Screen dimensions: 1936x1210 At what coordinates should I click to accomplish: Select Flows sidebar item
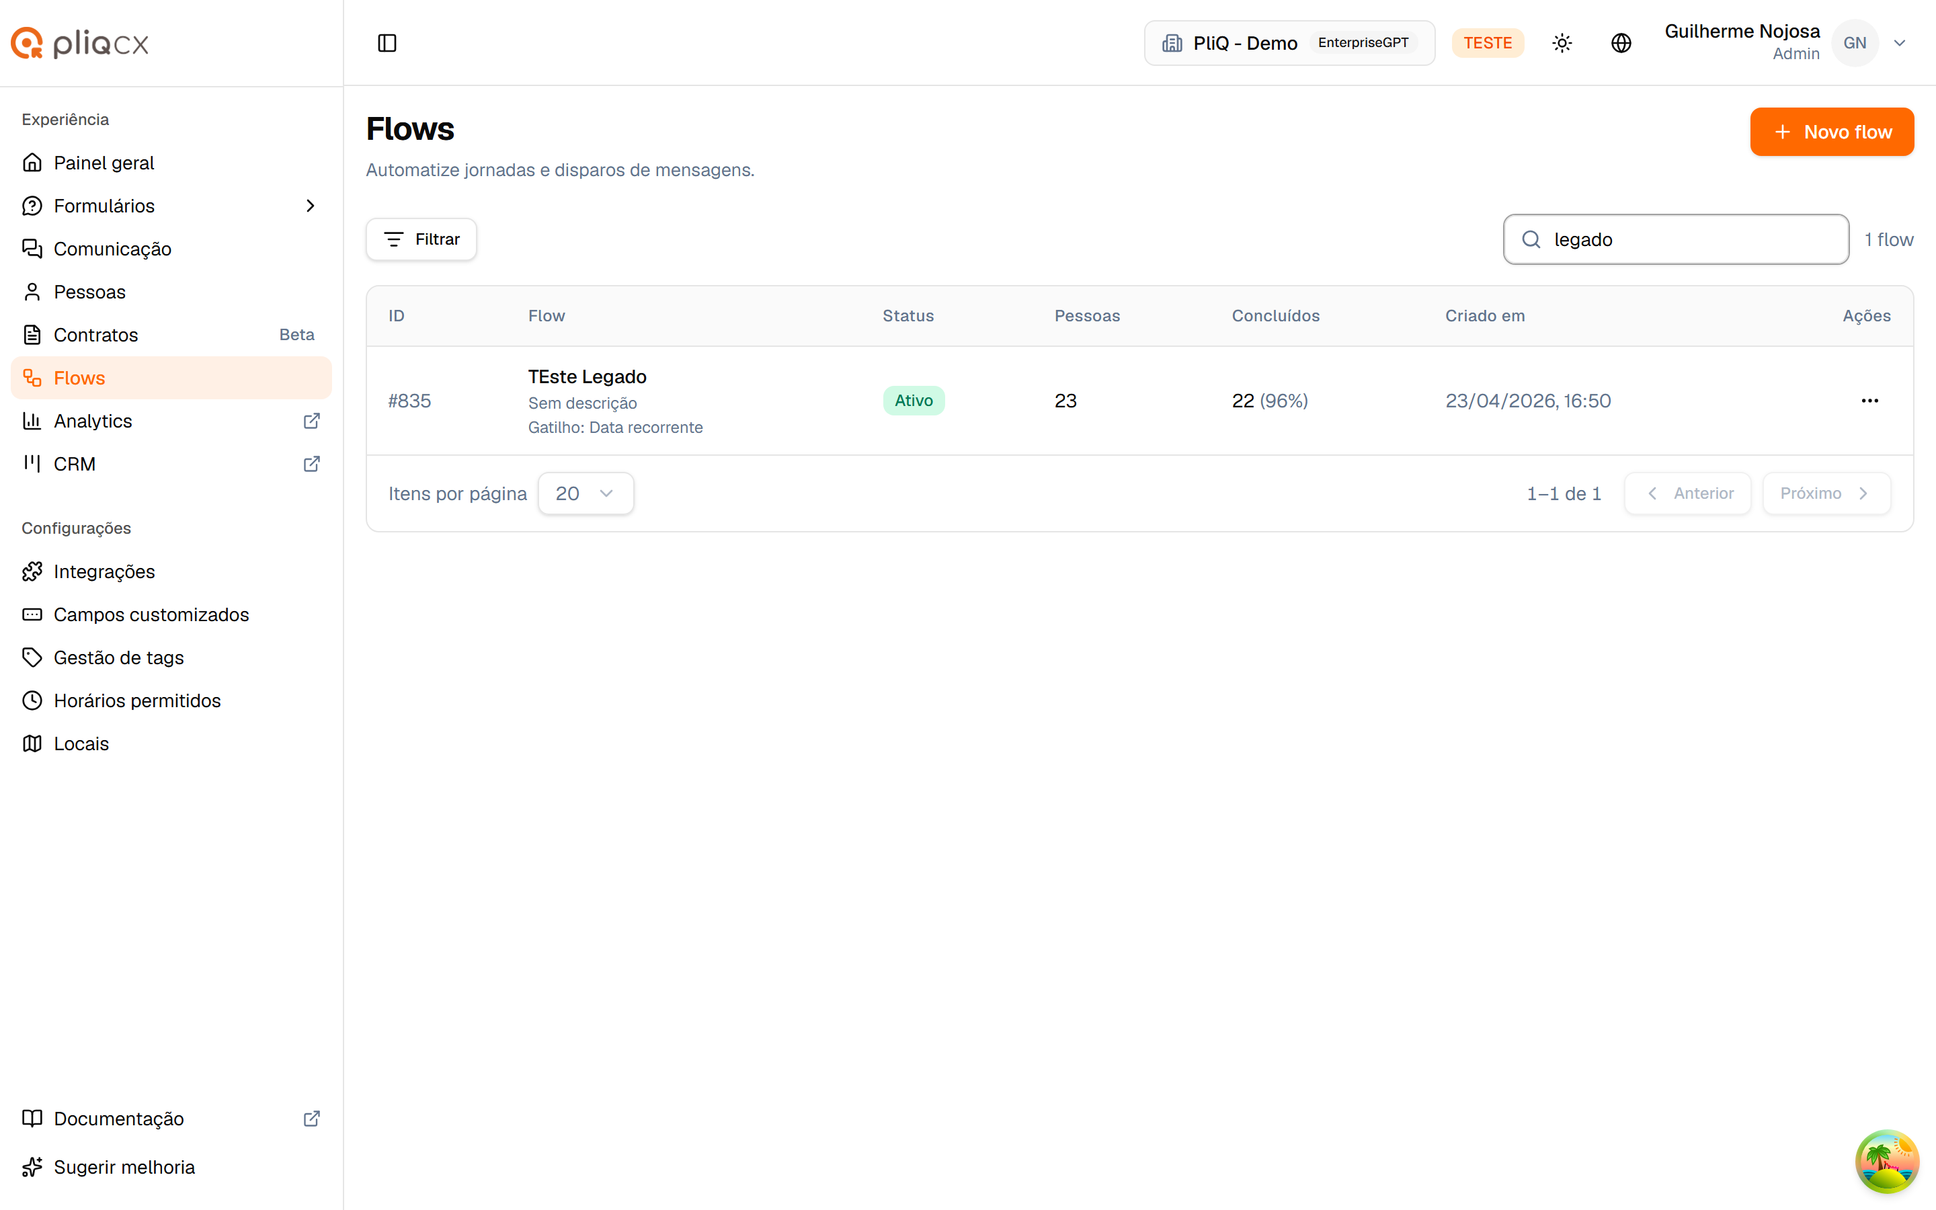(x=171, y=378)
